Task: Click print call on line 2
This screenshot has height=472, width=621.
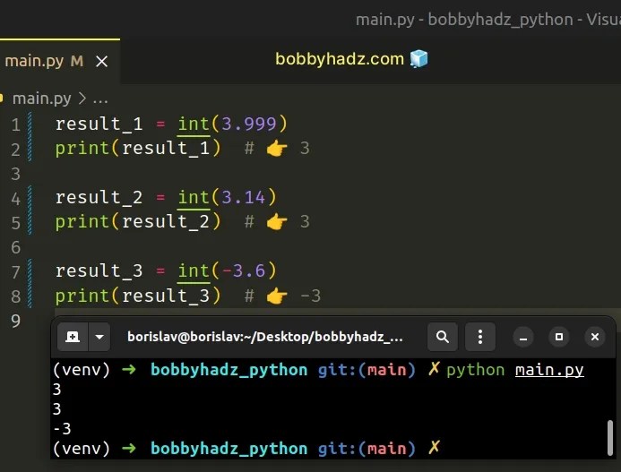Action: (82, 149)
